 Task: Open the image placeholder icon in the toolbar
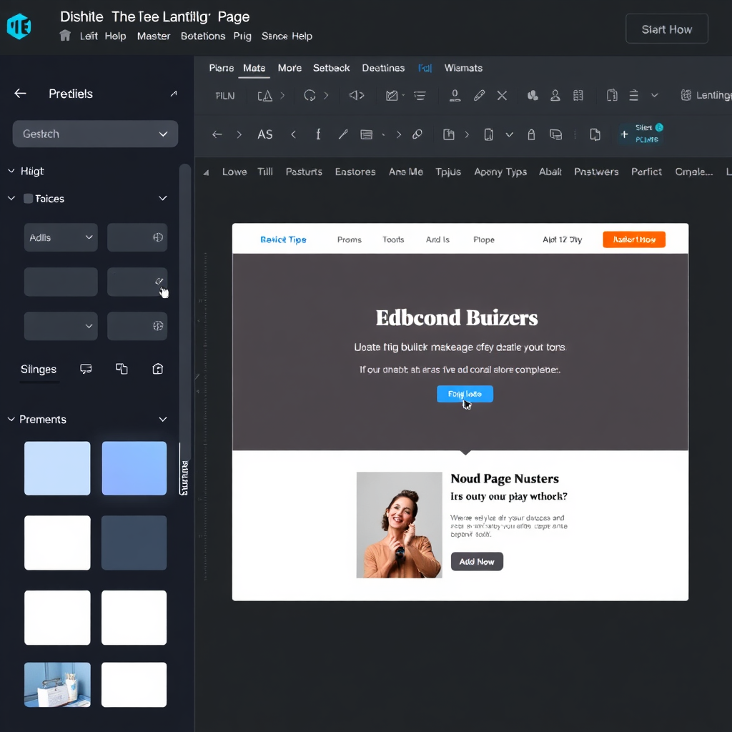[x=392, y=95]
